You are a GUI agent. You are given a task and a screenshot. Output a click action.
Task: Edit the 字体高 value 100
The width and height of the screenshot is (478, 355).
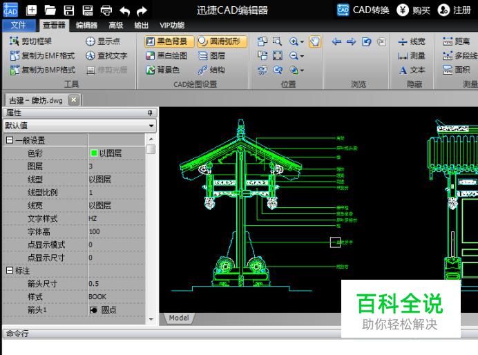[x=117, y=231]
